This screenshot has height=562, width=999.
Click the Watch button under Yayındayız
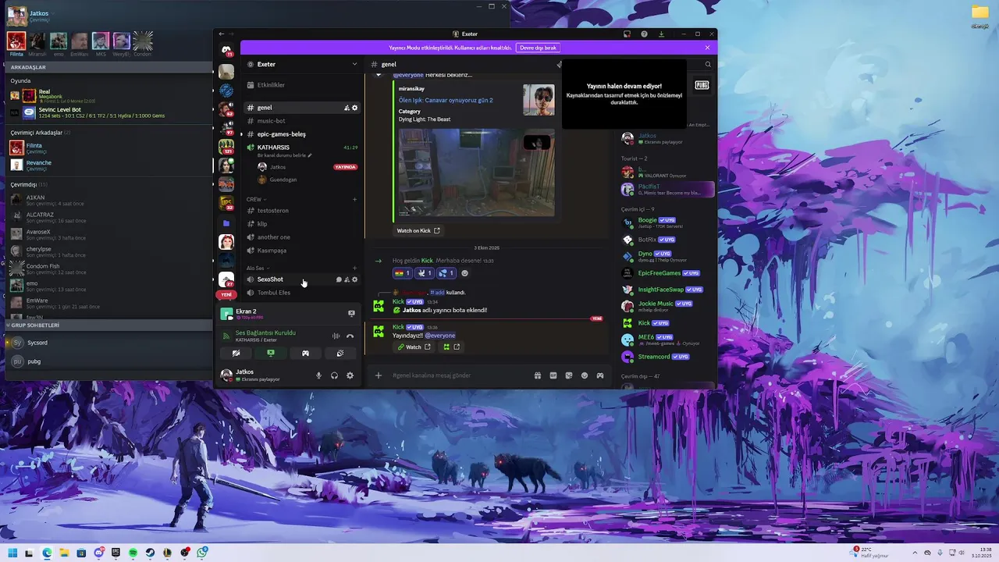(414, 347)
